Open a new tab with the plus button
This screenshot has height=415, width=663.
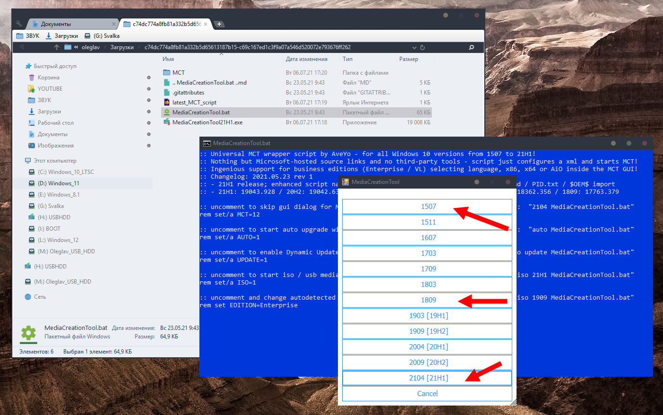[219, 24]
